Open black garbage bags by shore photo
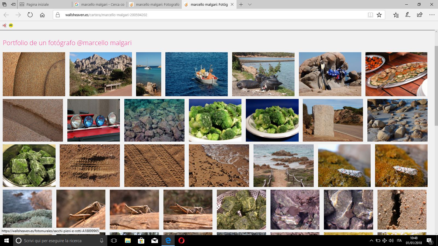The image size is (438, 246). (x=263, y=74)
